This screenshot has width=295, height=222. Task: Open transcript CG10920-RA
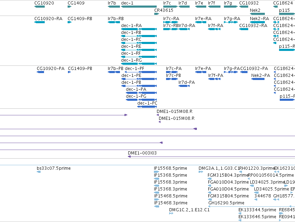click(40, 22)
